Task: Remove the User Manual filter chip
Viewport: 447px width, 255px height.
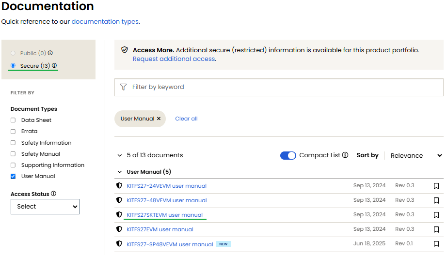Action: point(159,119)
